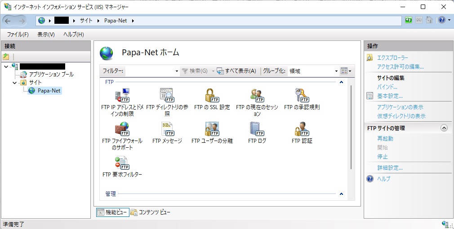Click the status bar network icon
Viewport: 454px width, 229px height.
pyautogui.click(x=445, y=224)
